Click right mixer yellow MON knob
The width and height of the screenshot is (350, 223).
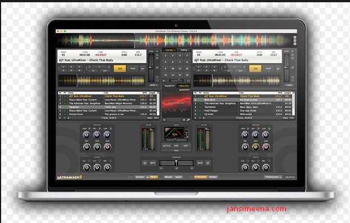[x=256, y=147]
